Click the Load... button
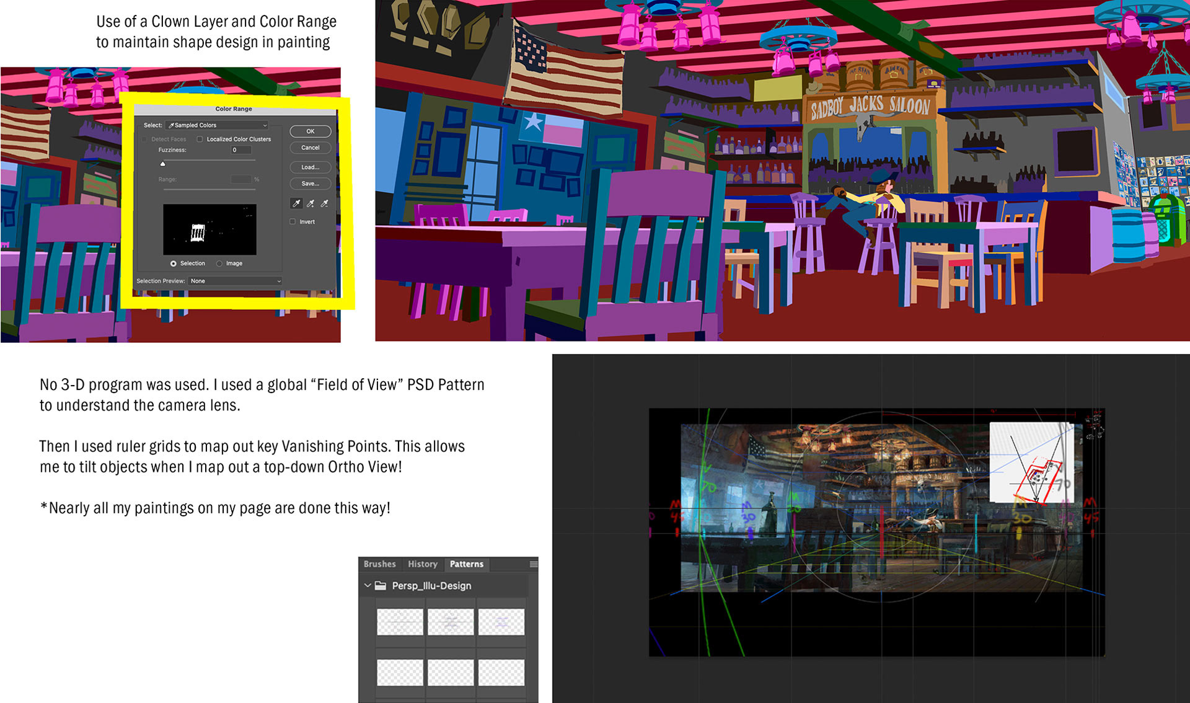1190x703 pixels. (310, 167)
